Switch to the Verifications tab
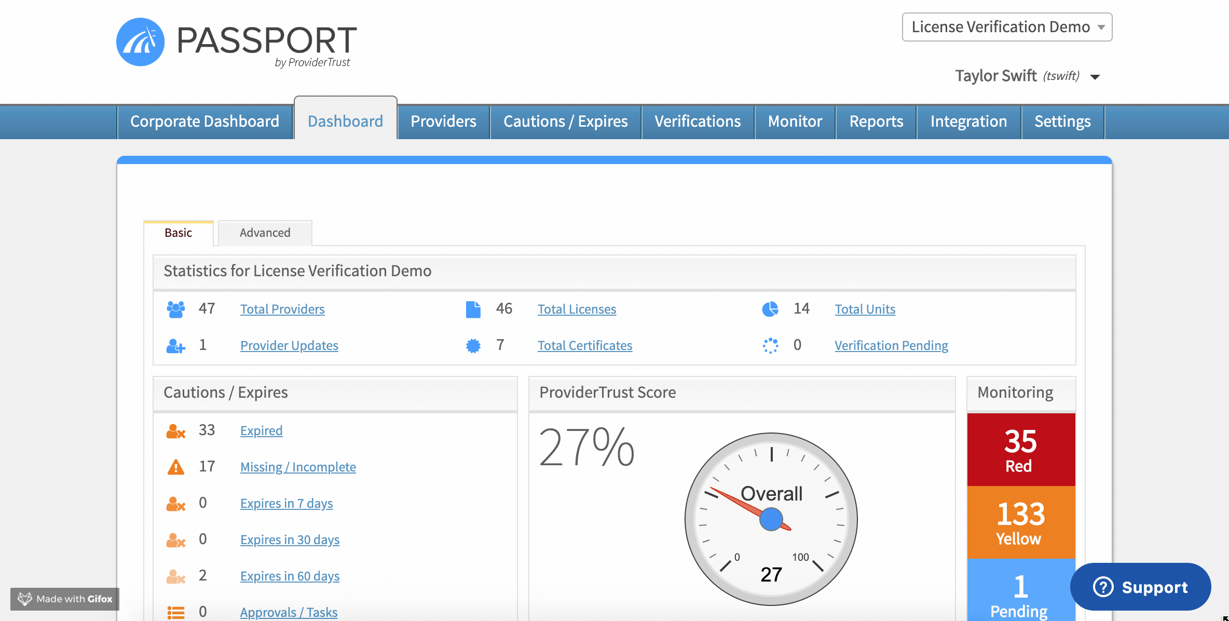 coord(698,122)
